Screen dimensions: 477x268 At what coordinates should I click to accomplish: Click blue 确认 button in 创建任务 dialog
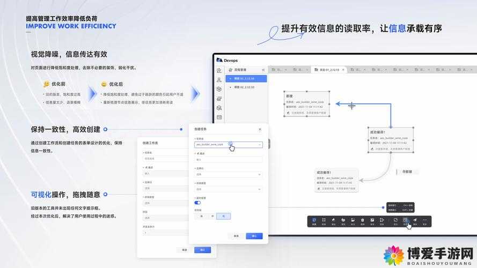(x=254, y=236)
